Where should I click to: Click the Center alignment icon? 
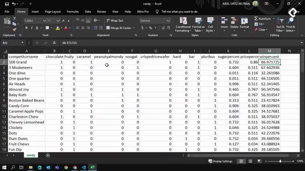[x=83, y=27]
